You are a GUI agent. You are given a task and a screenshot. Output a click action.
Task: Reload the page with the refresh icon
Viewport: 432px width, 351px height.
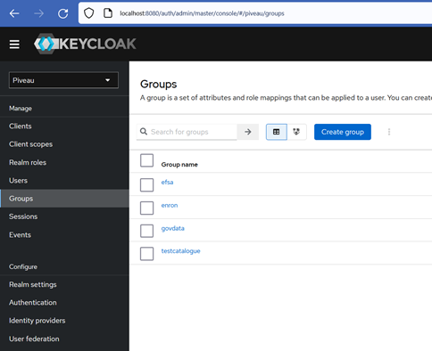click(63, 13)
